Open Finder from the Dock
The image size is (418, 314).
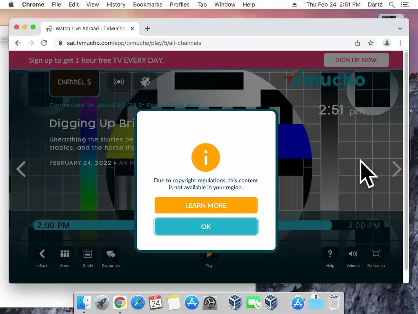[84, 303]
